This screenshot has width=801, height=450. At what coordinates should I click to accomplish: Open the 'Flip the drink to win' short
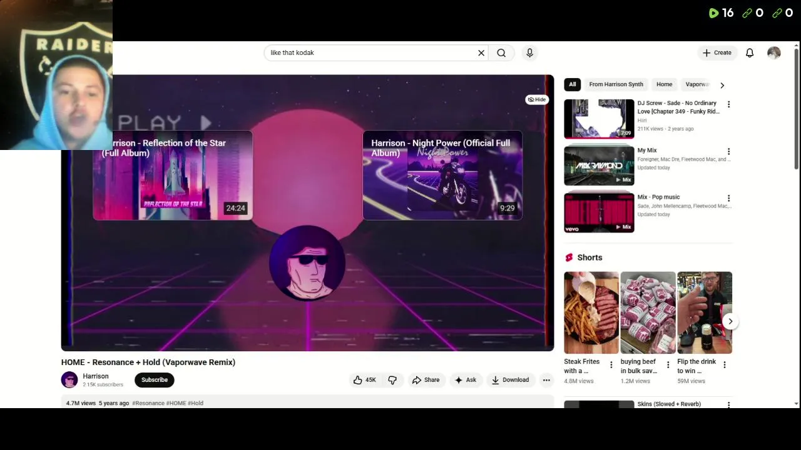pos(705,312)
